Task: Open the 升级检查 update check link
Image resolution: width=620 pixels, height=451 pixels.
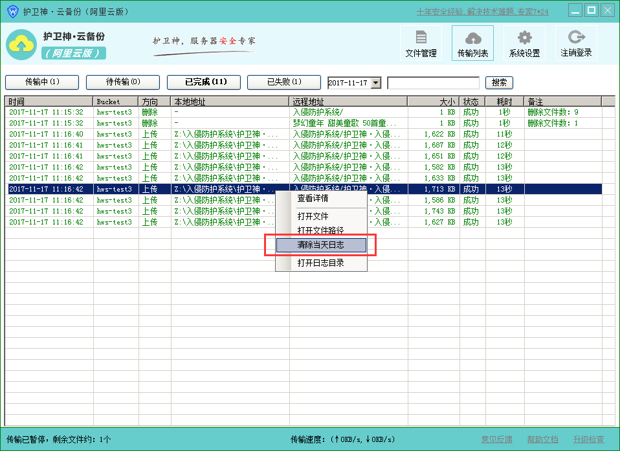Action: (589, 439)
